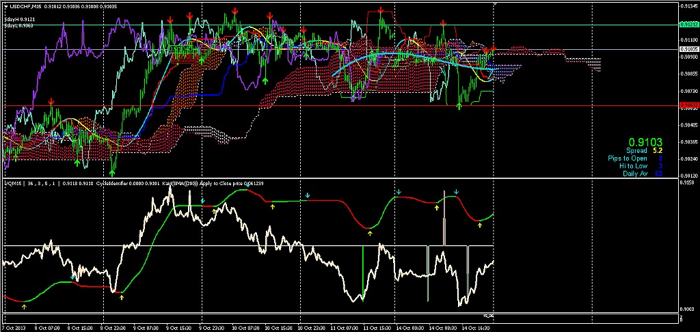Click cyan down arrow above 10 Oct 23:30
The image size is (700, 332).
(308, 196)
